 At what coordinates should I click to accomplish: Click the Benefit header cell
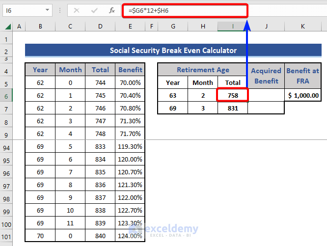(130, 70)
